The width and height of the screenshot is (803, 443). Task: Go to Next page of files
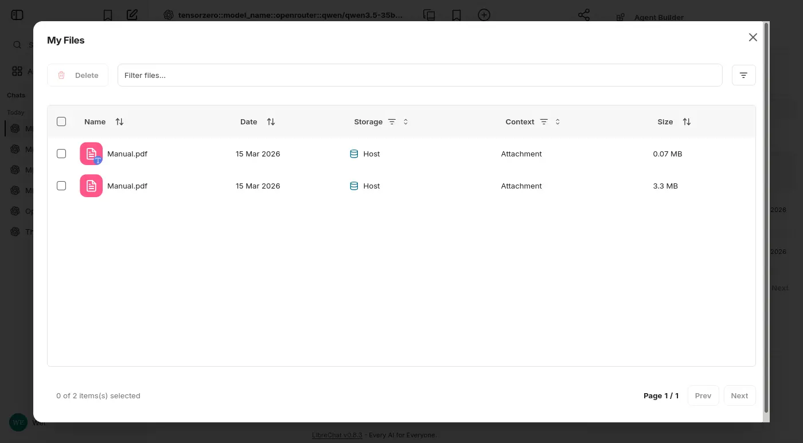pos(739,395)
